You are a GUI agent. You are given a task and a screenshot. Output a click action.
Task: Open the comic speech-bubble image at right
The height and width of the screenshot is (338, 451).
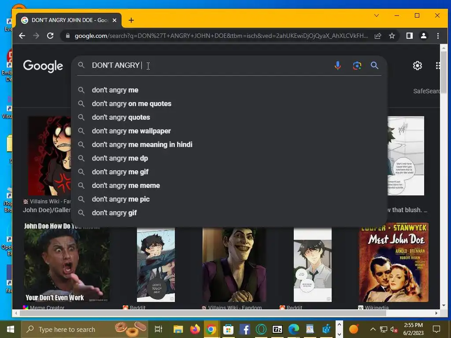(406, 156)
